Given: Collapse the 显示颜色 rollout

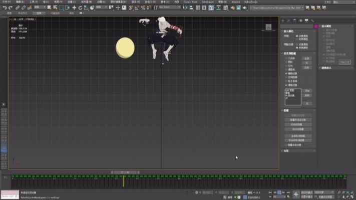Looking at the screenshot, I should (x=288, y=31).
